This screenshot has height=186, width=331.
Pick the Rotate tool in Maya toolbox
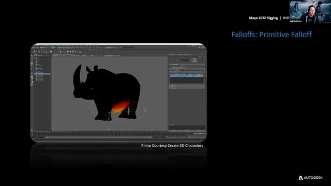click(32, 66)
